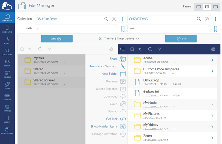Open the OSU OneDrive collection options menu
222x144 pixels.
(x=123, y=19)
